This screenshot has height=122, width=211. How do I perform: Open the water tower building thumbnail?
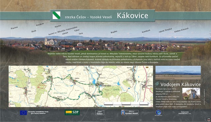(x=191, y=94)
